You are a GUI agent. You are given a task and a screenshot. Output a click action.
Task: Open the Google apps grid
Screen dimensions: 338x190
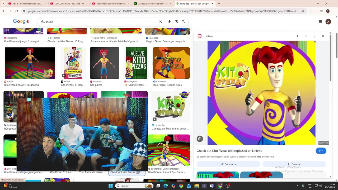321,22
